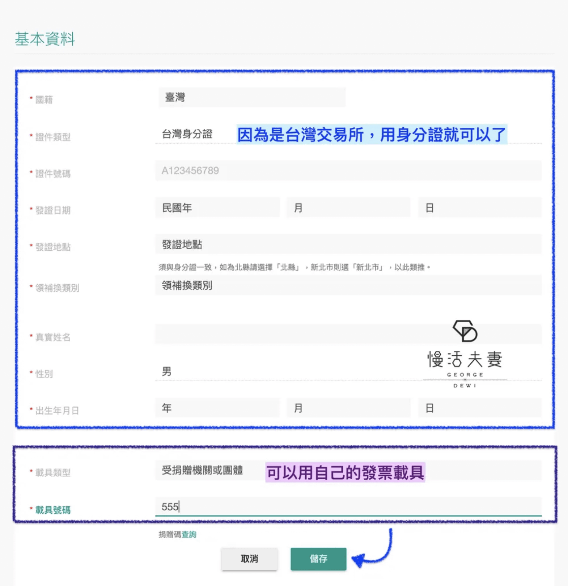Open the 發證日期 day dropdown
The image size is (568, 586).
point(479,208)
